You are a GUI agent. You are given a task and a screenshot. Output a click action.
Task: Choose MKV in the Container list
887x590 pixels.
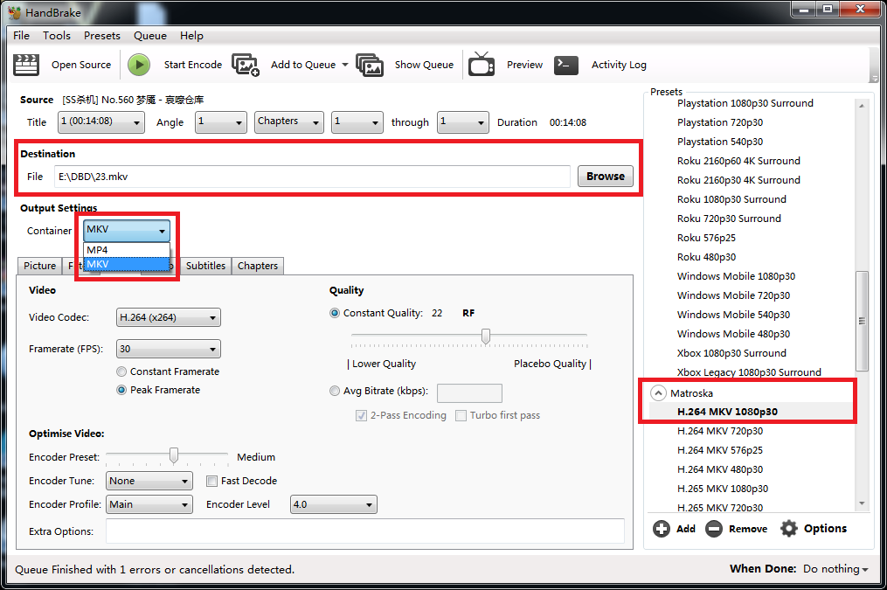[x=127, y=264]
